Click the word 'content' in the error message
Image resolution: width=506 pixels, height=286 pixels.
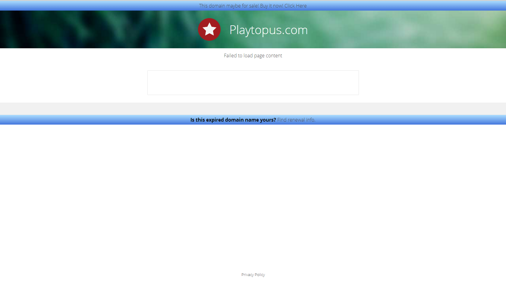click(x=274, y=56)
